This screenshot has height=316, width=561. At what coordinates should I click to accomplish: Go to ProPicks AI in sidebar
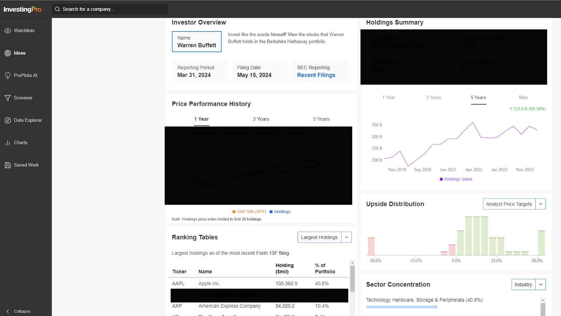pyautogui.click(x=26, y=76)
